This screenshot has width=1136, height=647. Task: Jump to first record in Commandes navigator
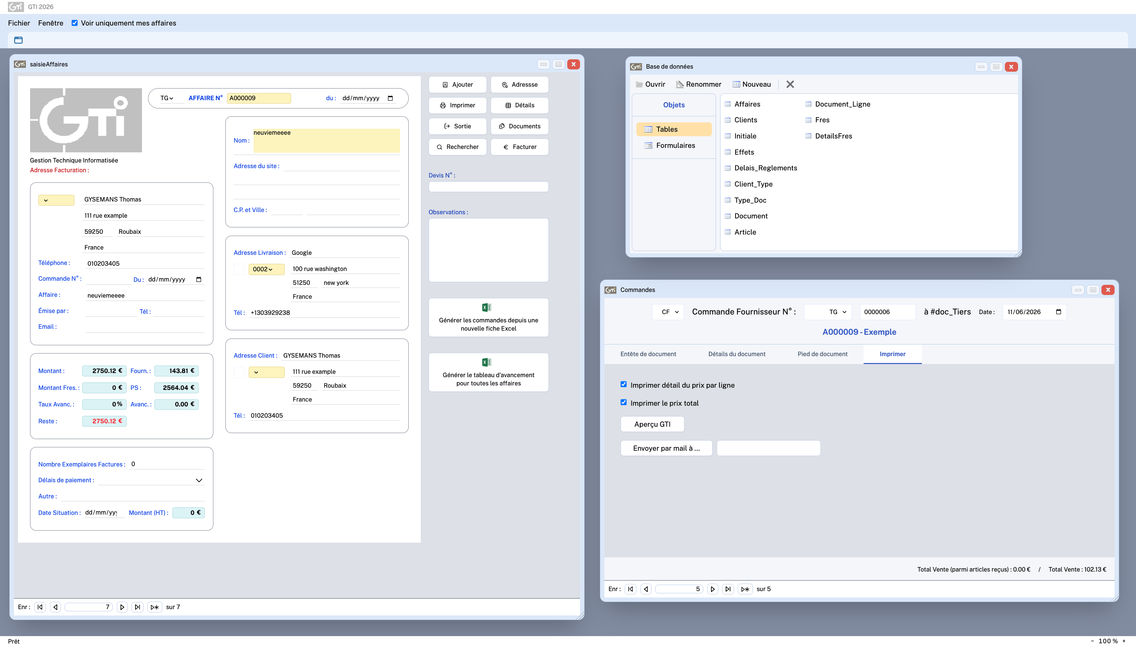coord(630,589)
